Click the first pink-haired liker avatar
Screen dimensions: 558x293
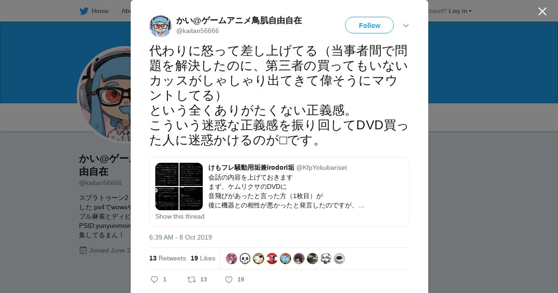click(x=232, y=259)
